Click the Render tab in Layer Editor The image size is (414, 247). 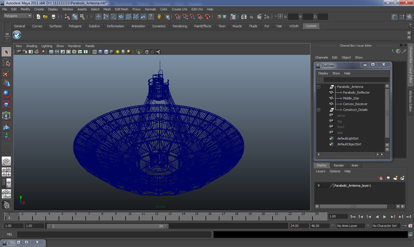339,165
